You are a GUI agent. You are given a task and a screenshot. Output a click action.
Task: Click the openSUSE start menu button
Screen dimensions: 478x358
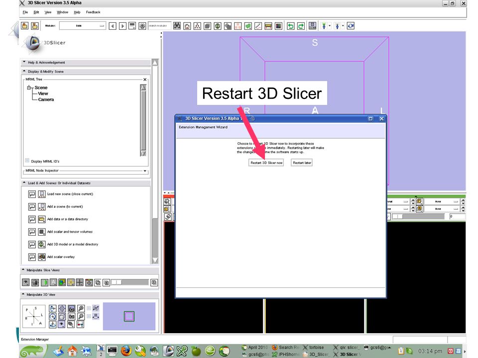pyautogui.click(x=33, y=351)
